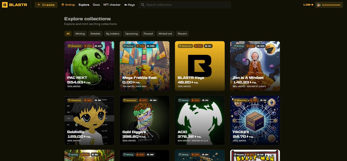Click the 1379 holders badge on Zen card
347x161 pixels.
(x=261, y=46)
